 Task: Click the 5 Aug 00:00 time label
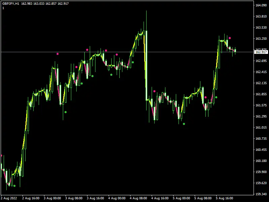tap(182, 198)
